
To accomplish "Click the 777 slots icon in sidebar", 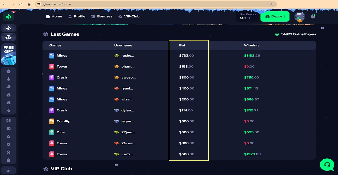I will 8,37.
